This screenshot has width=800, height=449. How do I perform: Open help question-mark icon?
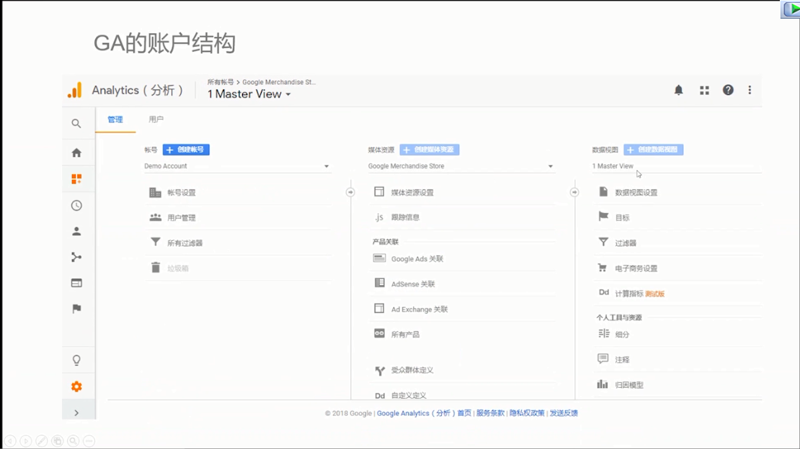coord(728,90)
